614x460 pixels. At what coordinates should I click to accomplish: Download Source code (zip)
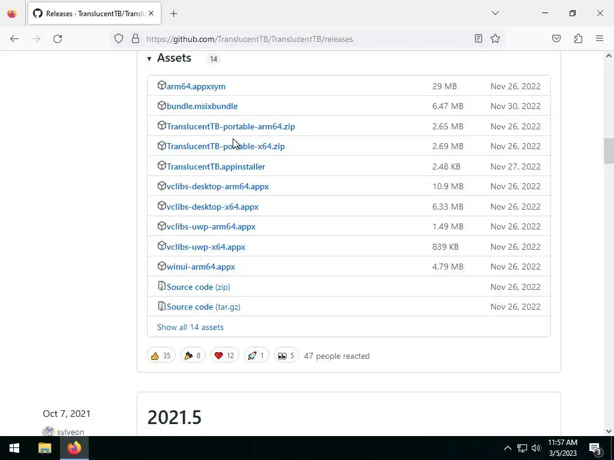coord(198,287)
